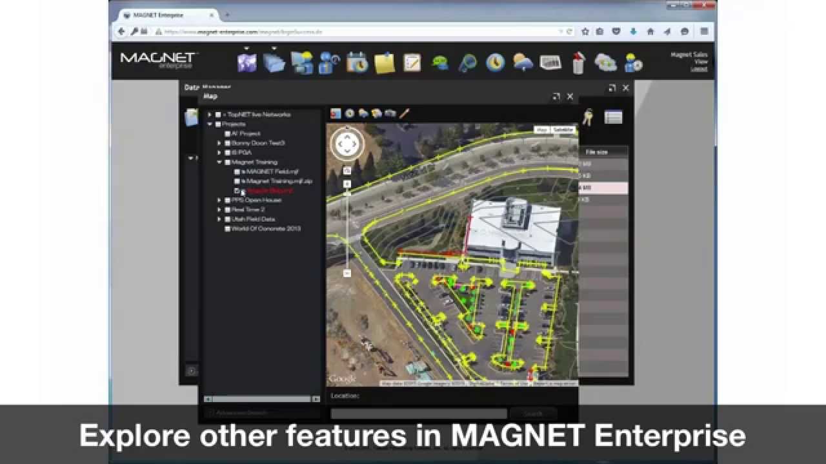Open a new browser tab with plus
The height and width of the screenshot is (464, 826).
pyautogui.click(x=227, y=14)
